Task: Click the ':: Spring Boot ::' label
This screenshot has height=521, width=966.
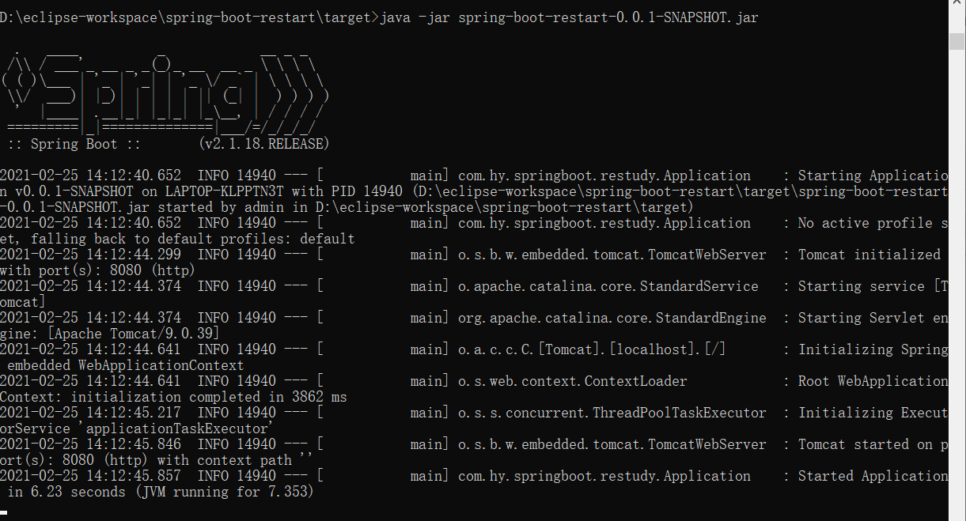Action: click(63, 144)
